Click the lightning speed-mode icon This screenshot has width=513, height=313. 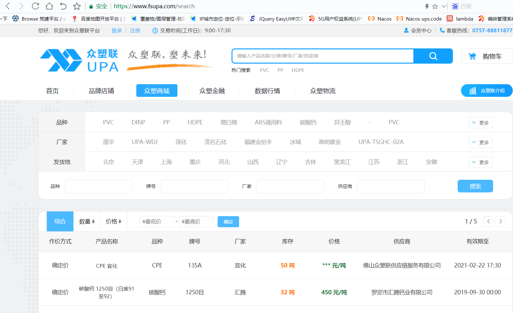(x=427, y=6)
